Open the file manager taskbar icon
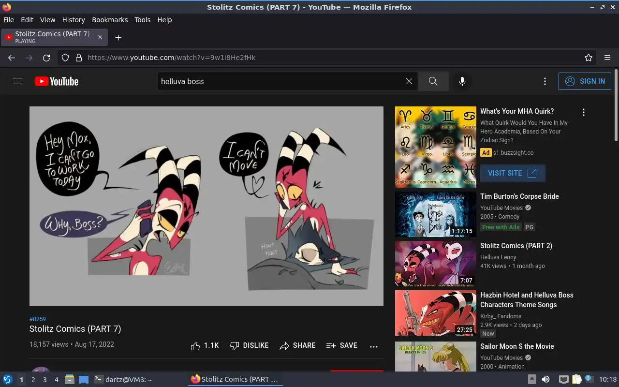619x387 pixels. [x=69, y=379]
